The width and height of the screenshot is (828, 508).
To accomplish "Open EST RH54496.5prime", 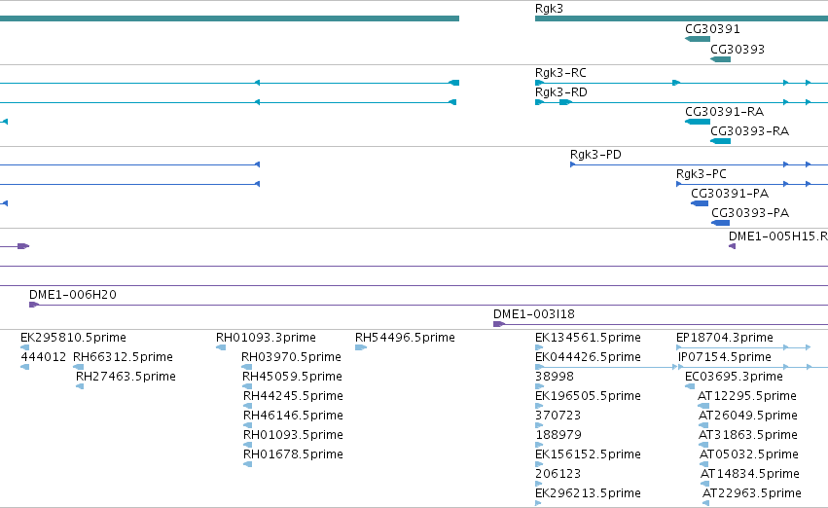I will click(361, 347).
